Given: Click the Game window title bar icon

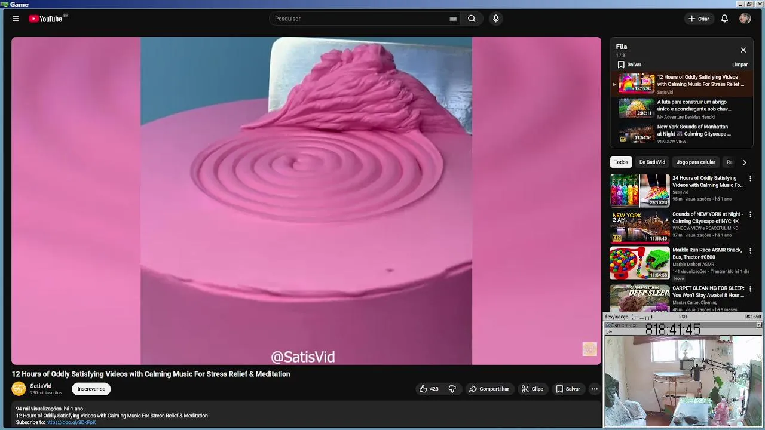Looking at the screenshot, I should click(x=4, y=4).
